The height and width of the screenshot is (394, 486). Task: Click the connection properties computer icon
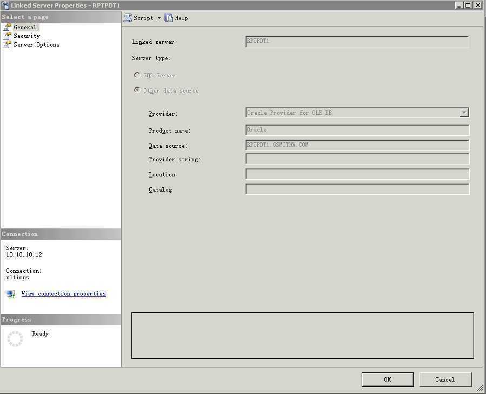point(11,294)
